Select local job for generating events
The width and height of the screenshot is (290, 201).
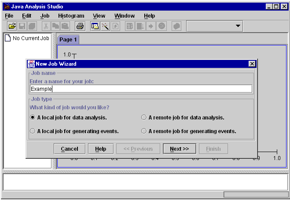click(33, 131)
